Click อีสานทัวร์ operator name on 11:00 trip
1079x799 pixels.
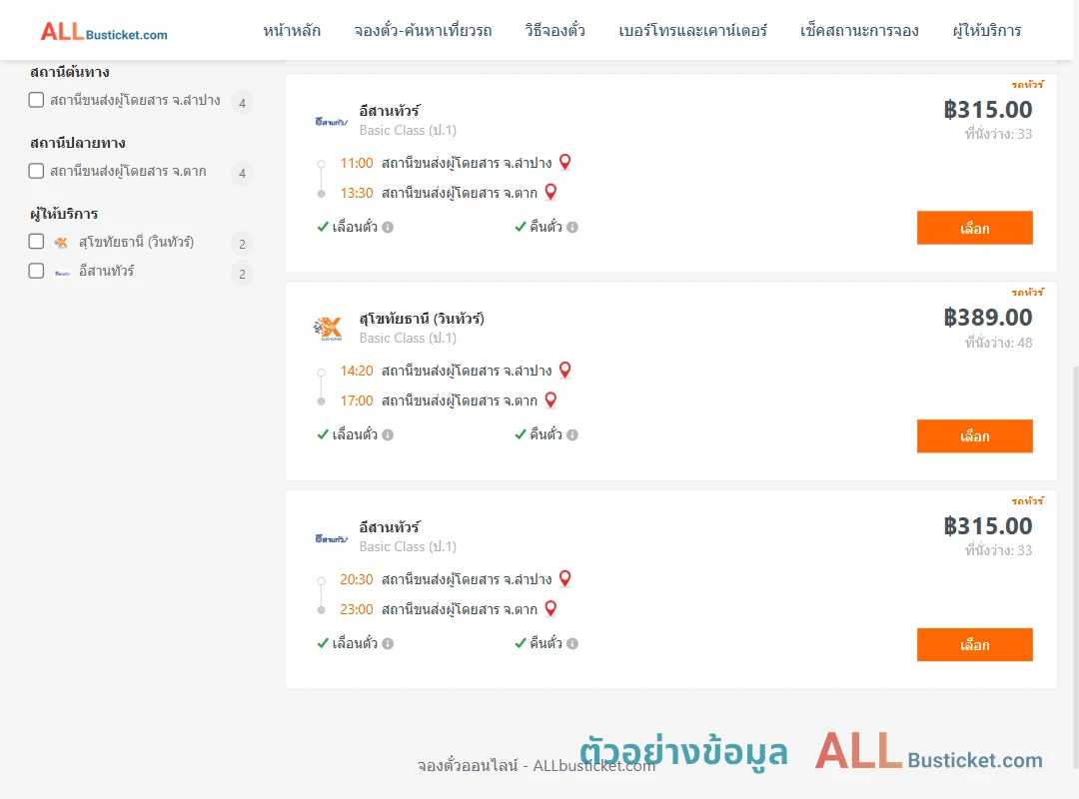click(x=390, y=111)
